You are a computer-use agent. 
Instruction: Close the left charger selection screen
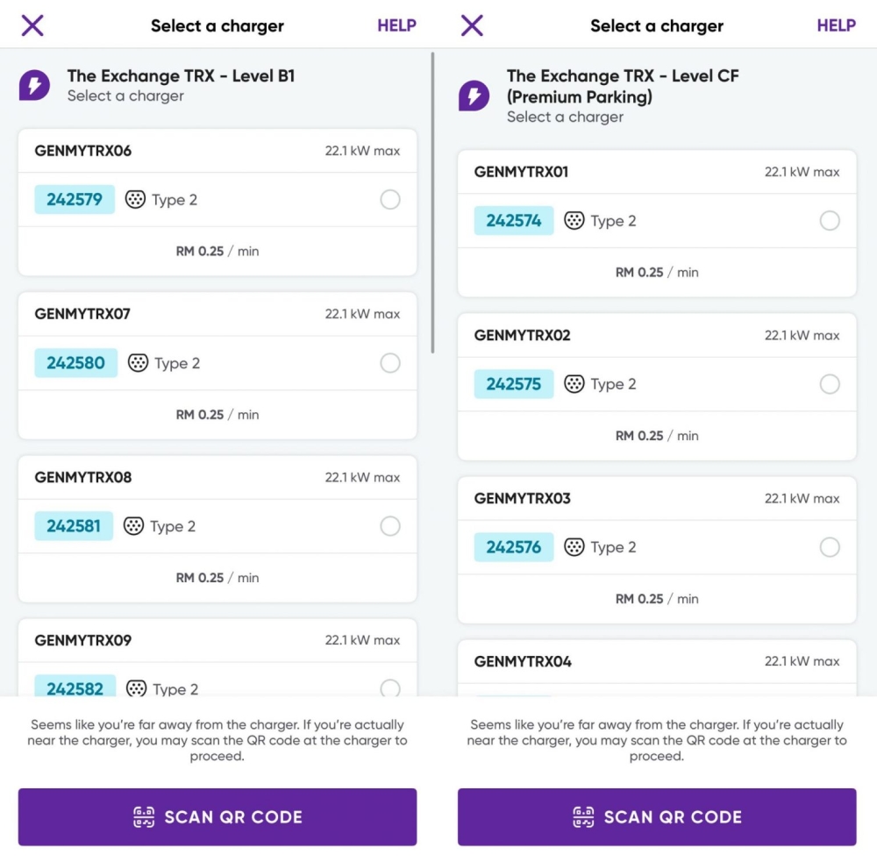click(x=32, y=25)
